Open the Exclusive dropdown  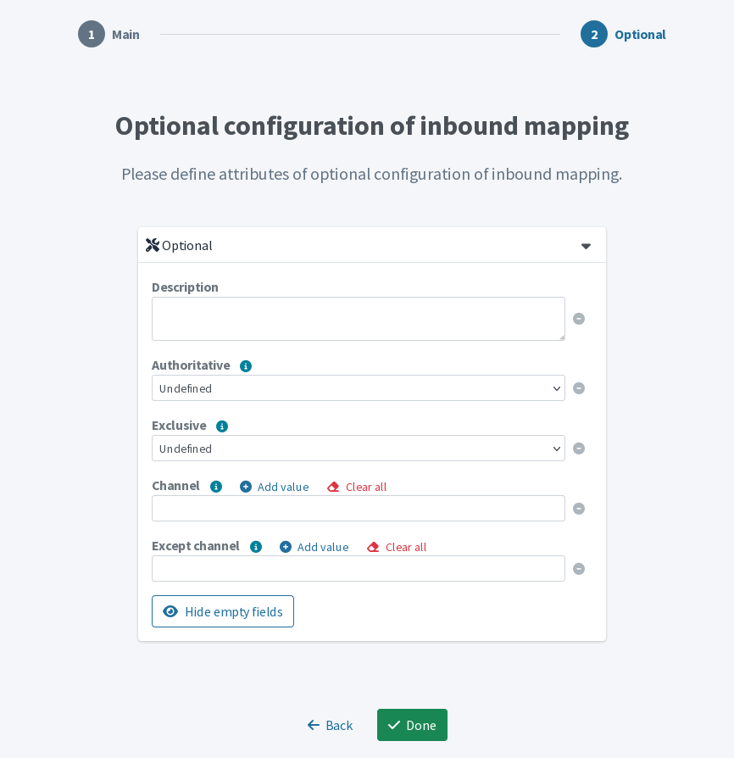tap(358, 449)
